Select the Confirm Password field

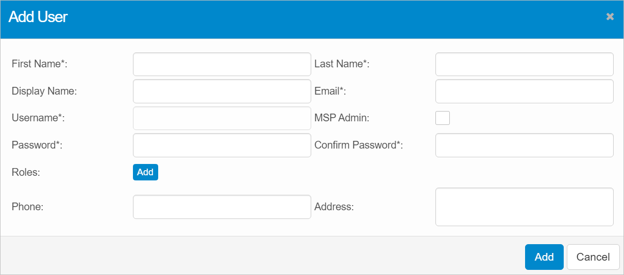point(524,145)
